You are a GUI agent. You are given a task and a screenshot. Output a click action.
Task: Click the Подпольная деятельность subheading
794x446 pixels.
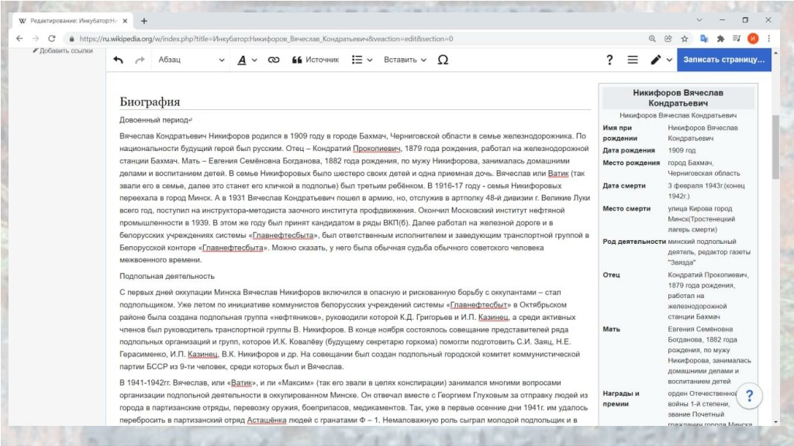pos(167,276)
